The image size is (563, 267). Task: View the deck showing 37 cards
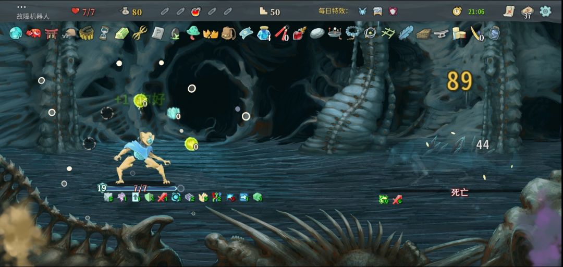[527, 12]
